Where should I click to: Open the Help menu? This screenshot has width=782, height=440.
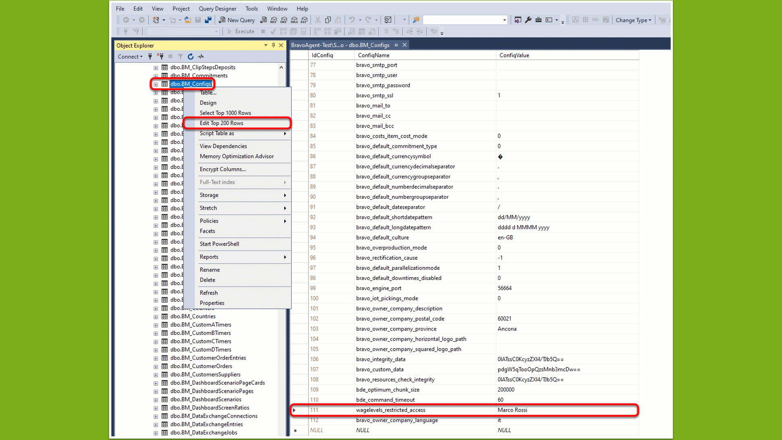(302, 9)
